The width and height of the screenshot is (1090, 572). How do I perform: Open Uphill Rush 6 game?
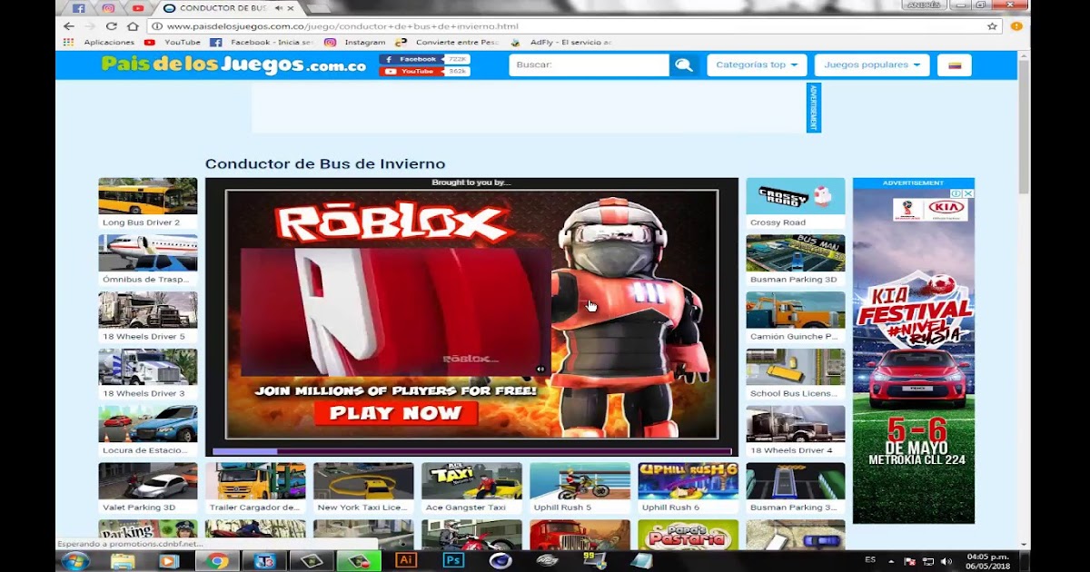click(688, 489)
